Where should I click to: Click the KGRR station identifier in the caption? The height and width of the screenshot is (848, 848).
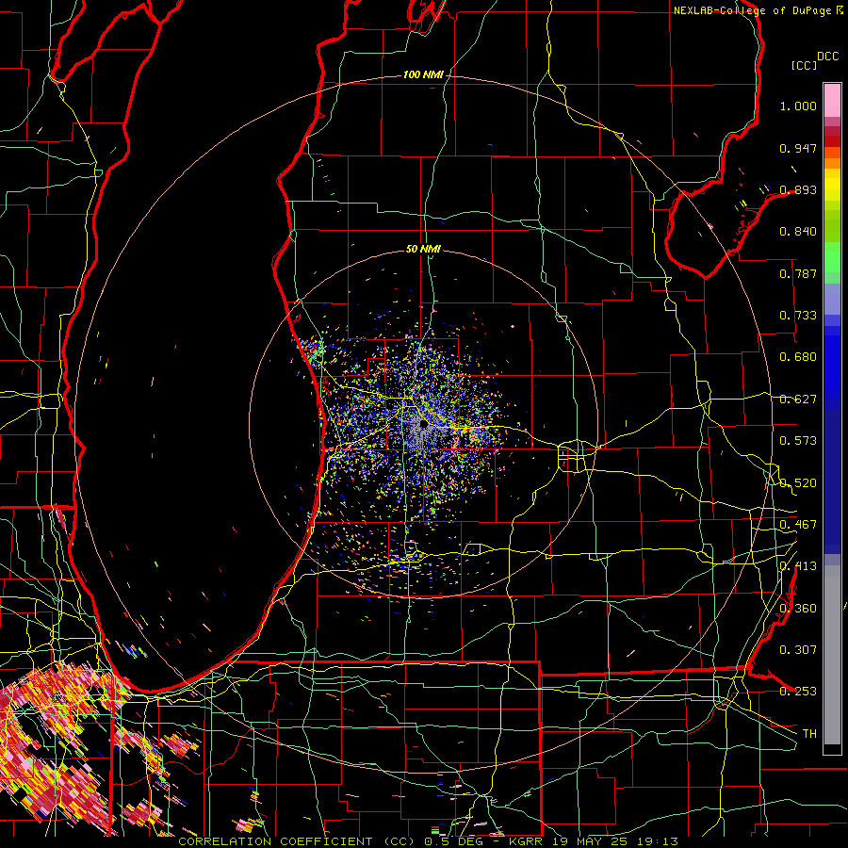[x=525, y=841]
